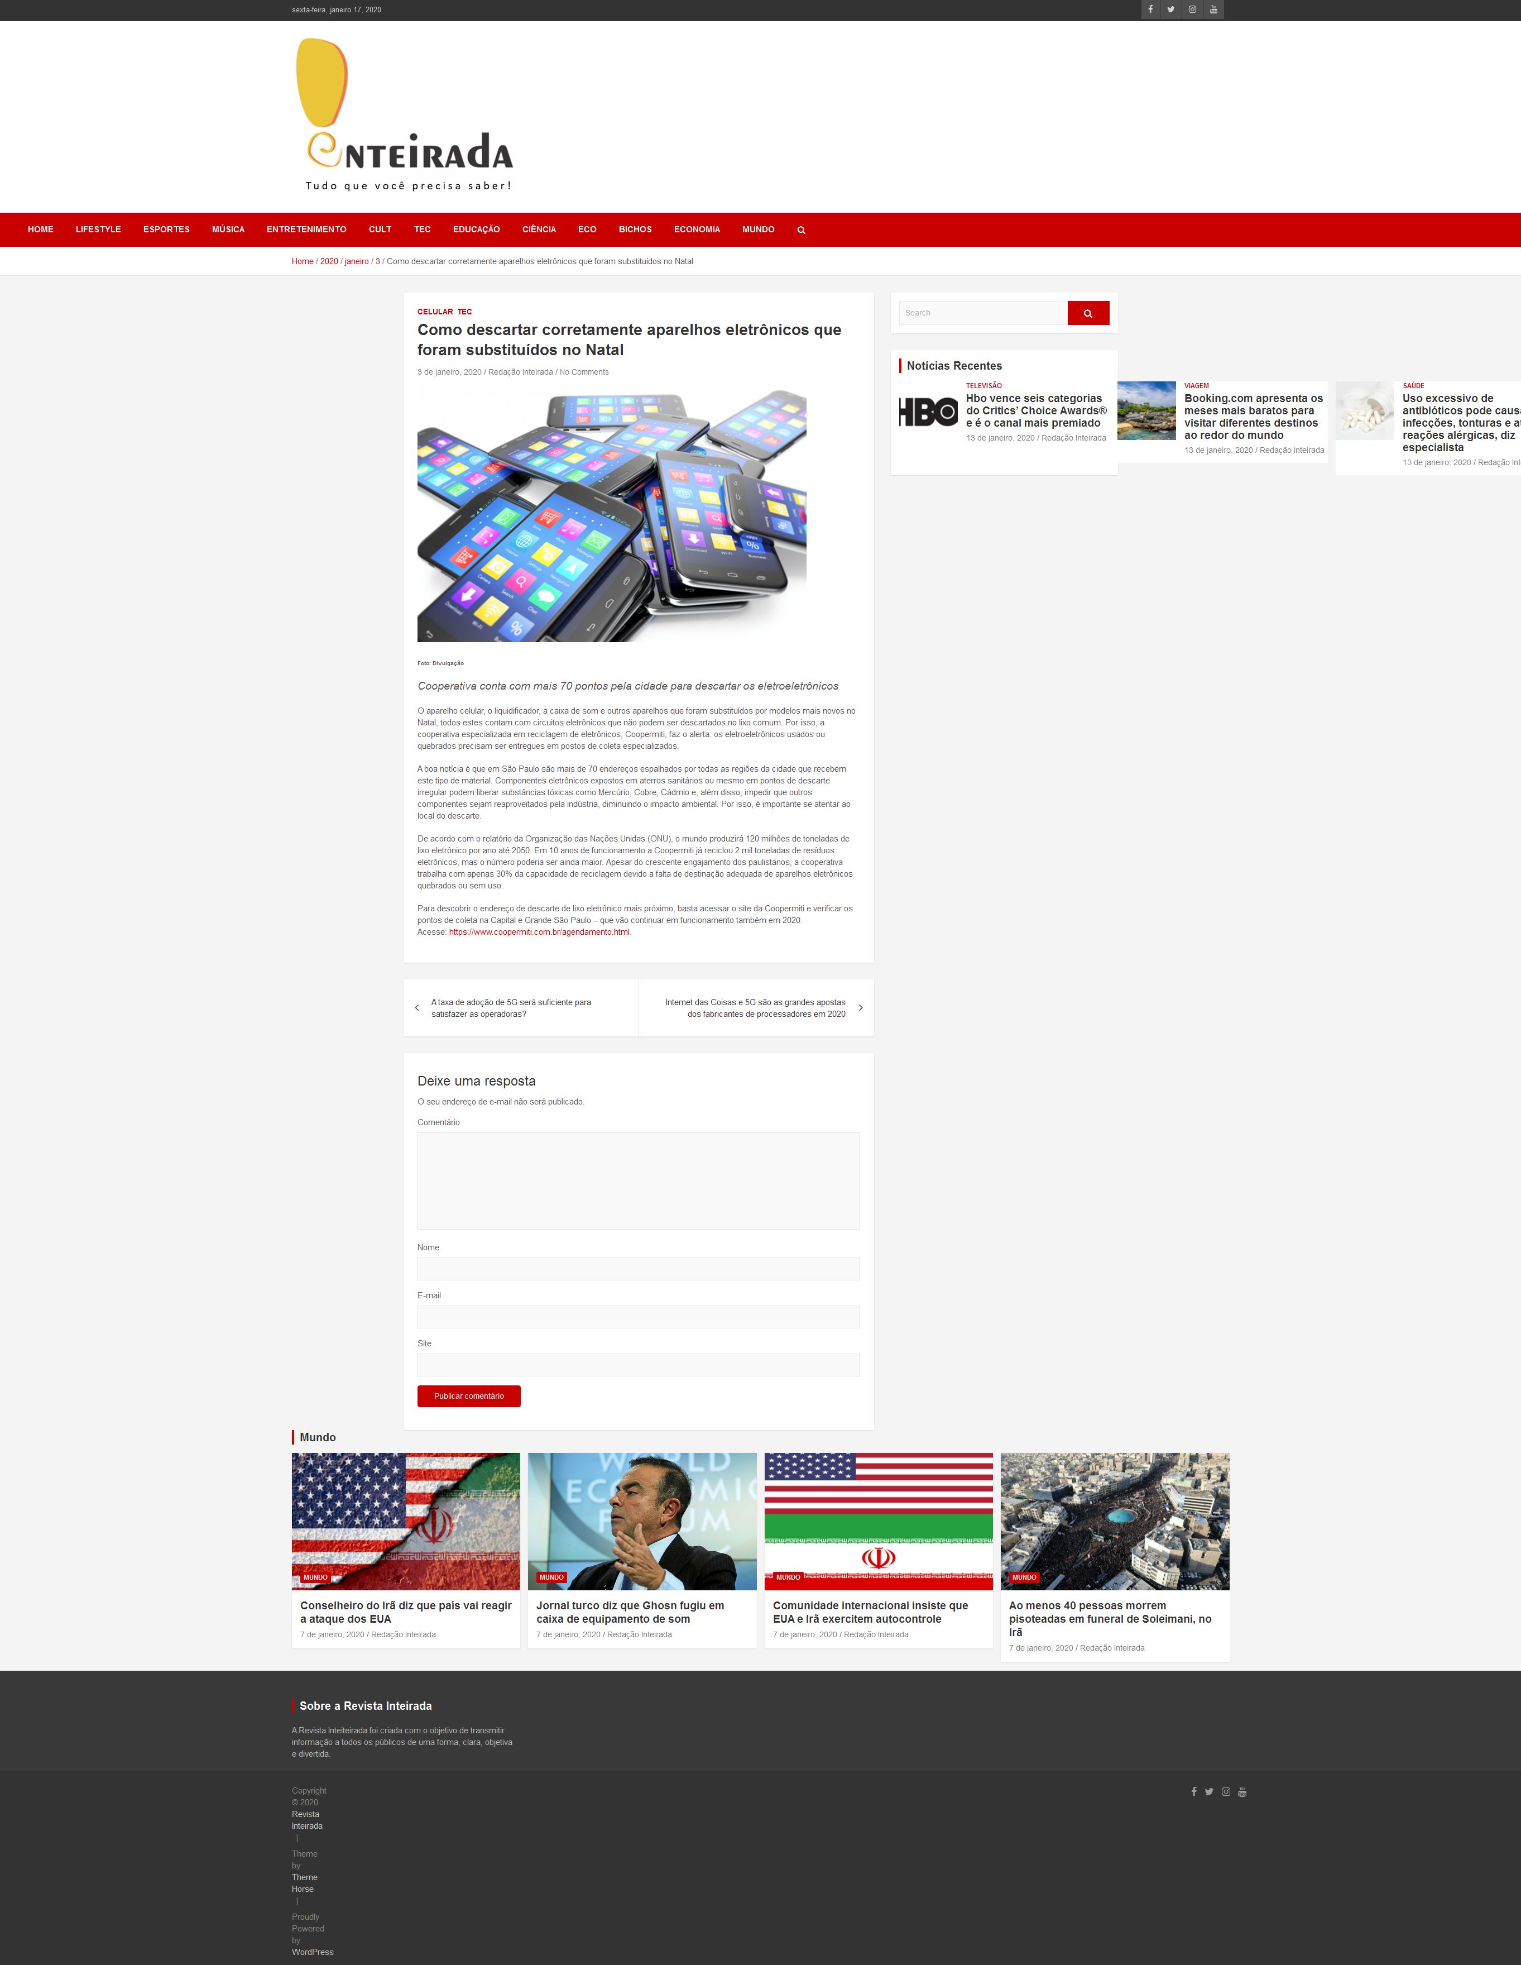Open the Lifestyle menu item

click(x=98, y=230)
